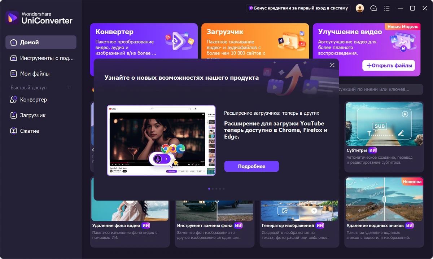
Task: Click the Инструмент замены фона thumbnail
Action: point(215,211)
